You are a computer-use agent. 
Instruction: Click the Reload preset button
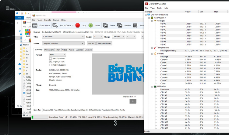91,43
